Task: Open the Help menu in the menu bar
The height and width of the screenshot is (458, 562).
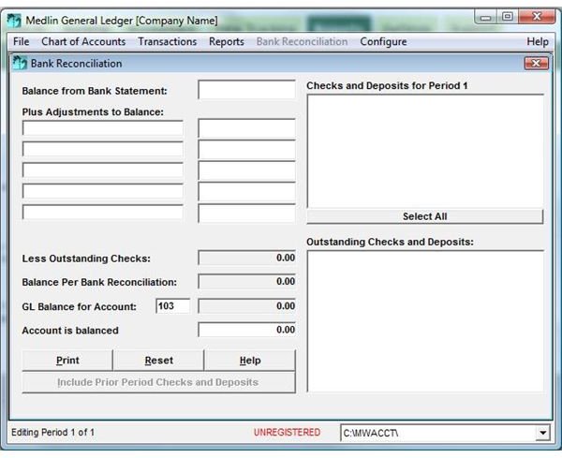Action: 538,41
